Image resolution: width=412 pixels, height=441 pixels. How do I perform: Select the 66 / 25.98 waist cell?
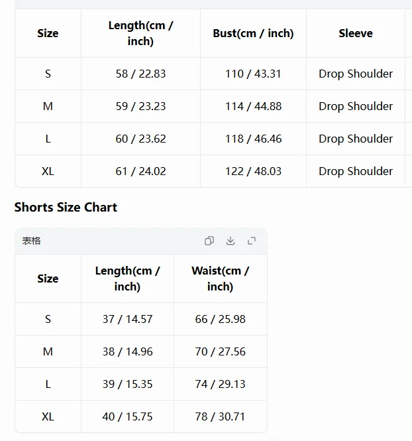point(221,319)
